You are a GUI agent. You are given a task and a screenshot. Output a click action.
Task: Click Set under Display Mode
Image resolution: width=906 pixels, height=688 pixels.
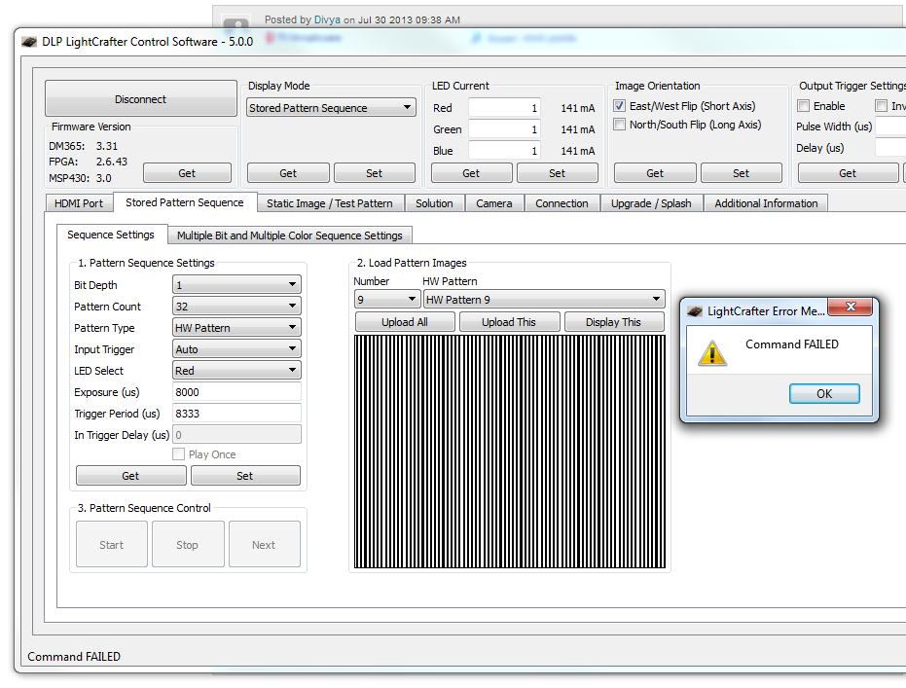click(x=374, y=172)
